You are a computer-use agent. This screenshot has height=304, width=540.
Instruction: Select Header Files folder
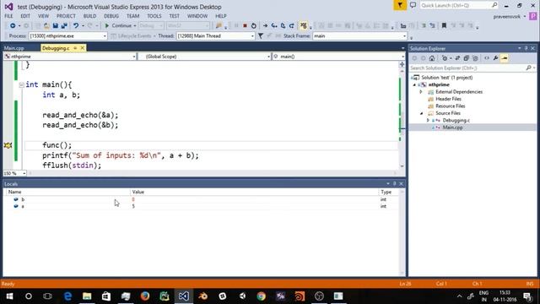448,100
